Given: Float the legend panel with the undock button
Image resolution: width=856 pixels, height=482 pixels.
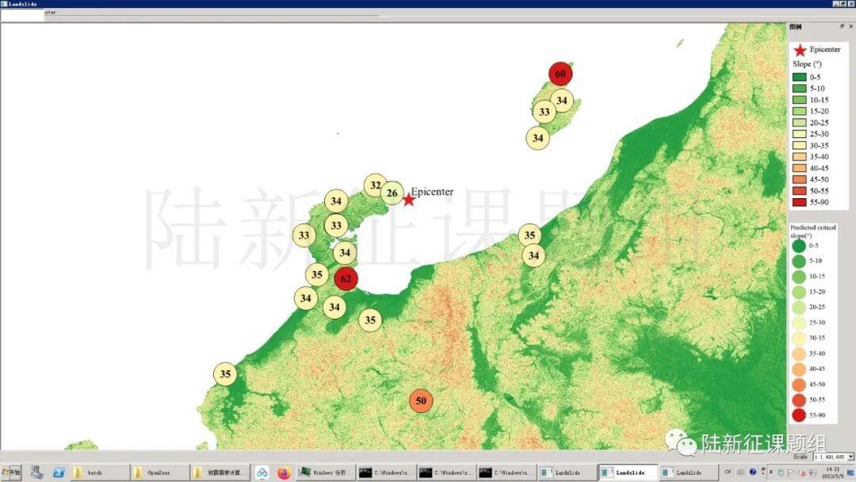Looking at the screenshot, I should pyautogui.click(x=842, y=26).
